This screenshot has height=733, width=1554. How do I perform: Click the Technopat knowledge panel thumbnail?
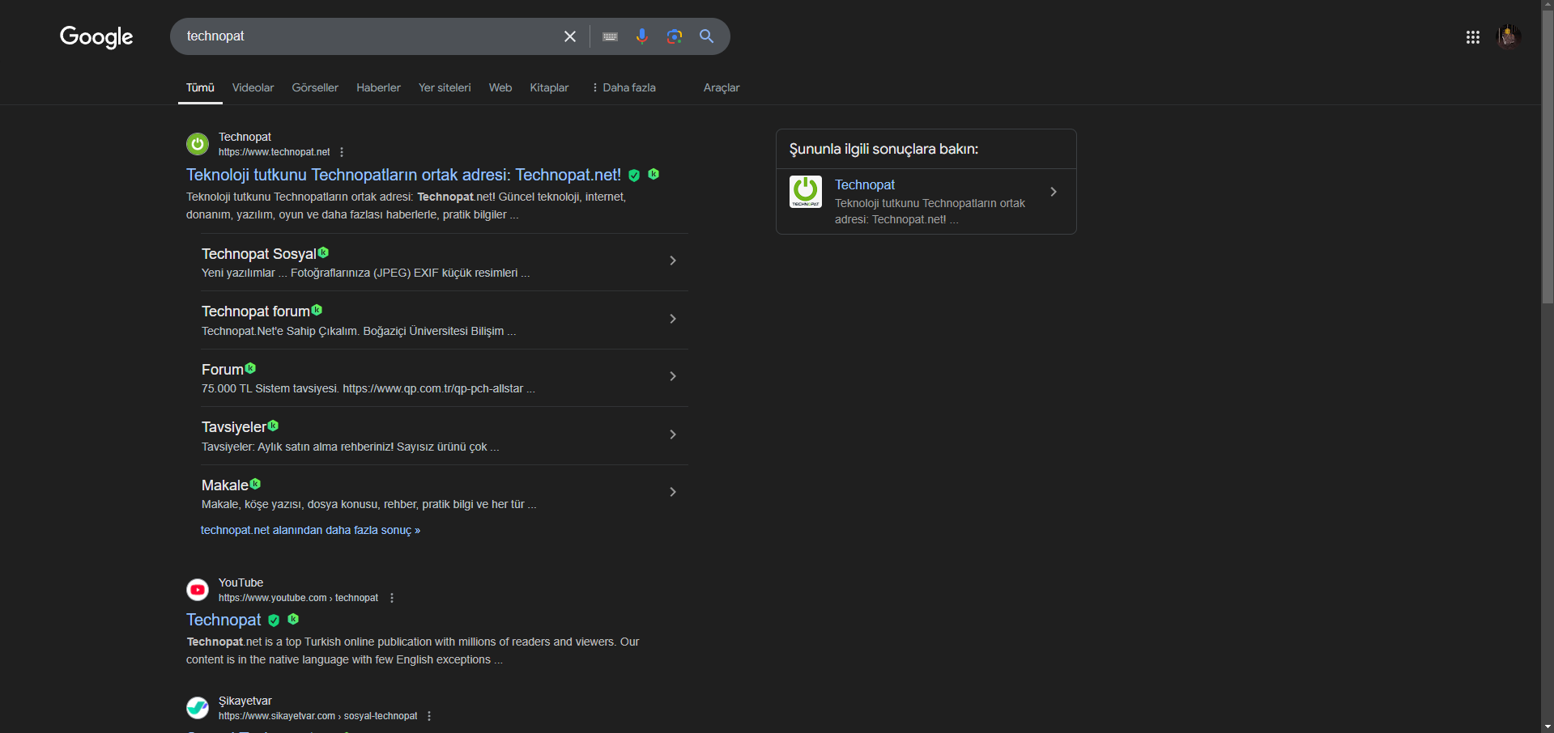tap(806, 192)
